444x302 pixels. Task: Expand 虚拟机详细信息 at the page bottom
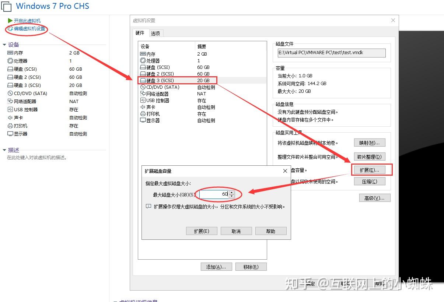[x=115, y=301]
